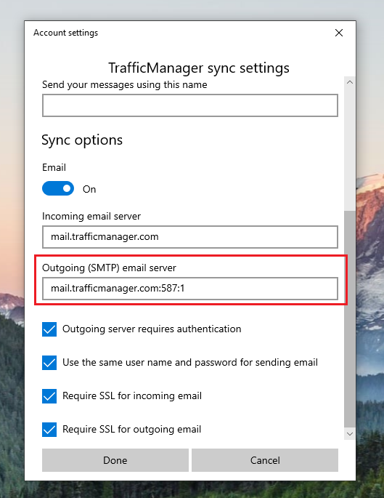Click the Done button
Screen dimensions: 384x498
coord(115,460)
